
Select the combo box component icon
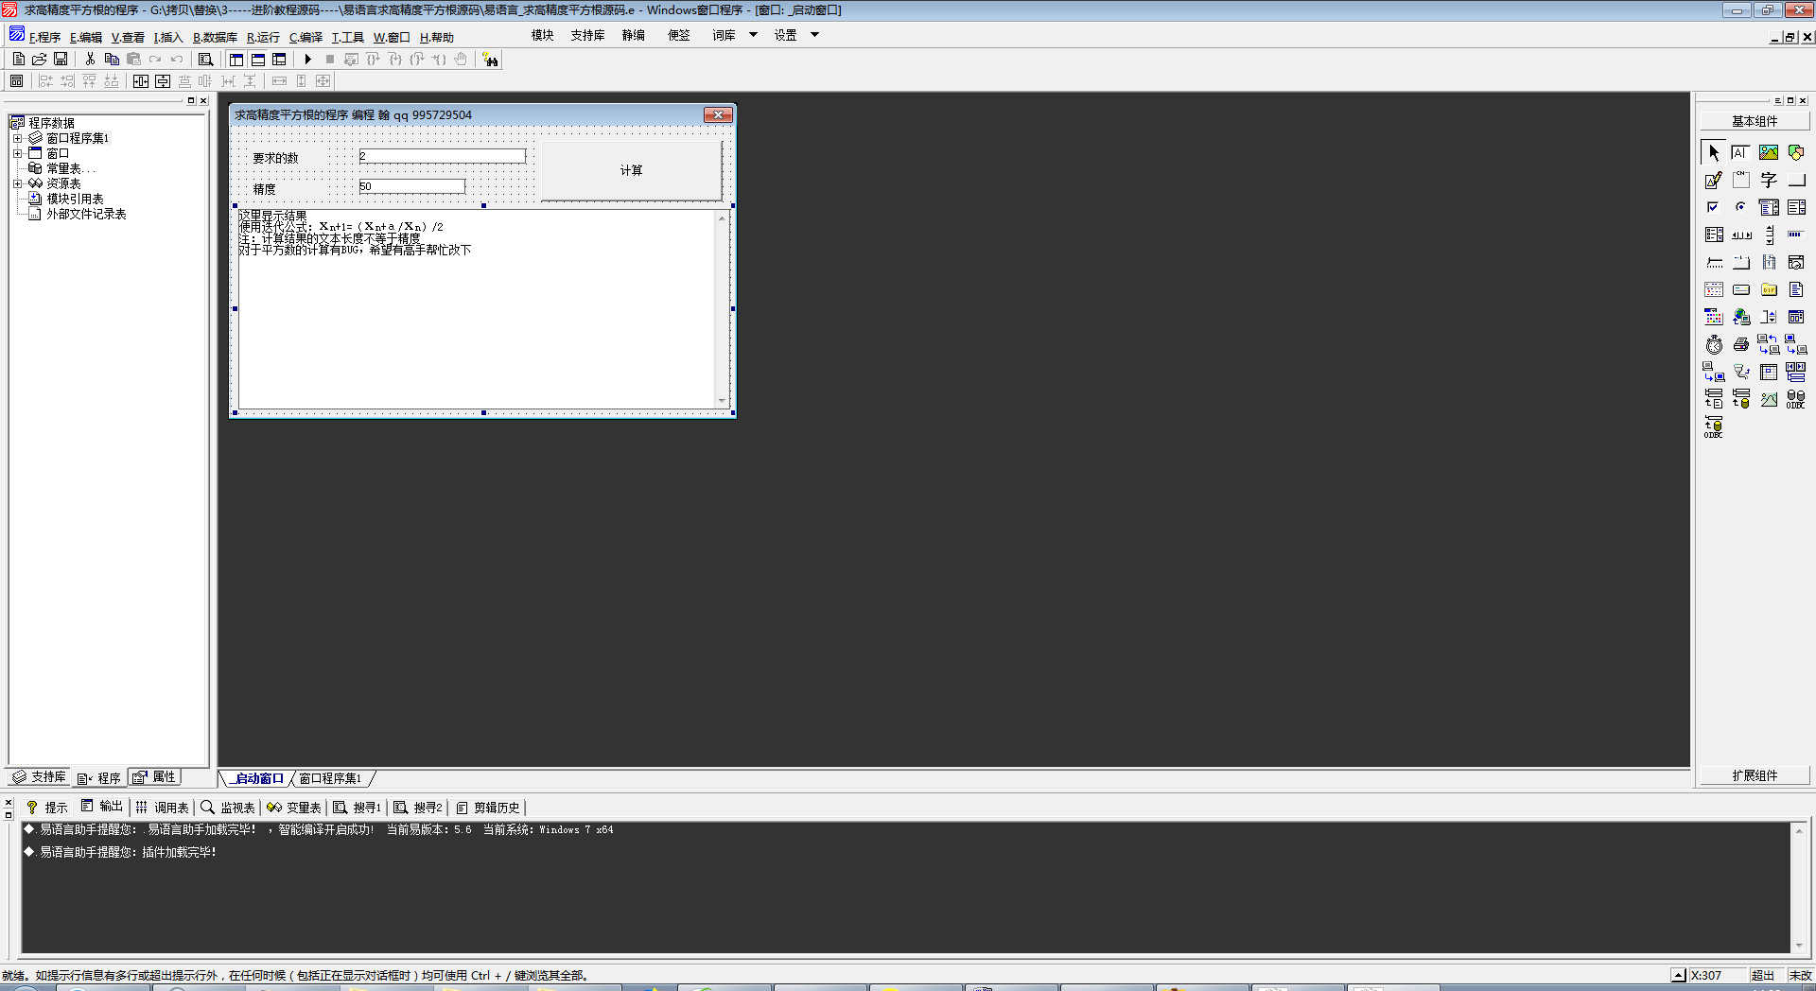click(1768, 207)
